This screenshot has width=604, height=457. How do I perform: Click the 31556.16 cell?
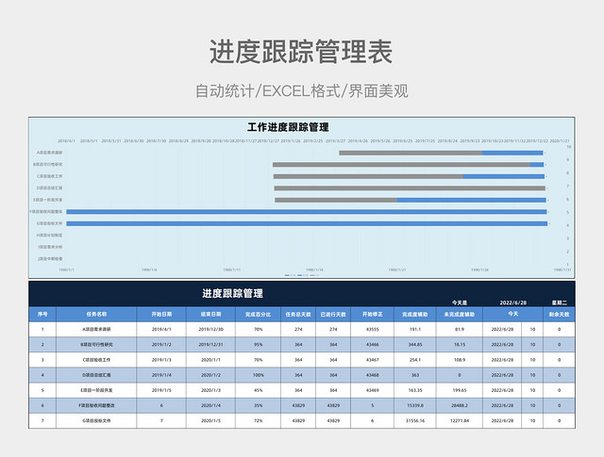click(415, 421)
